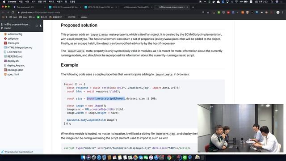Select the tc39/proposal-import-meta tab
The height and width of the screenshot is (161, 286).
[x=172, y=7]
